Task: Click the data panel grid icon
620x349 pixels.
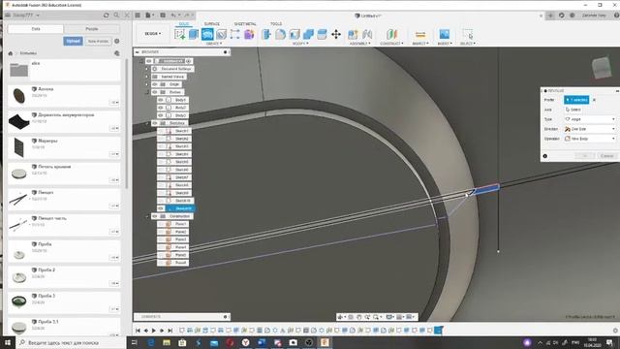Action: point(138,16)
